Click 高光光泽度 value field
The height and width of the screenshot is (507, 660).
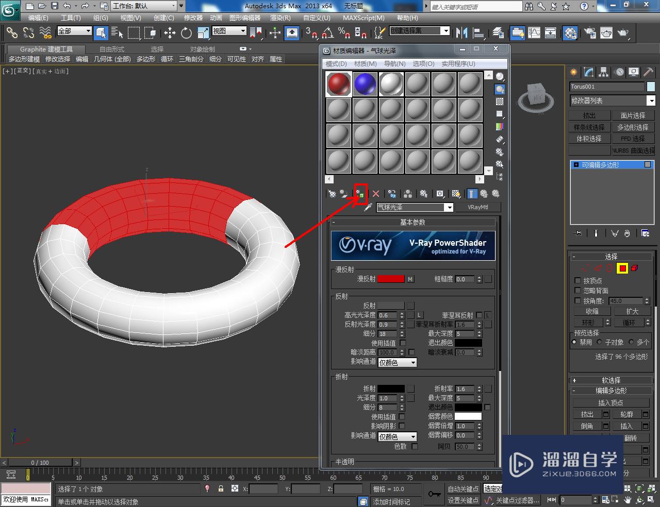point(388,315)
